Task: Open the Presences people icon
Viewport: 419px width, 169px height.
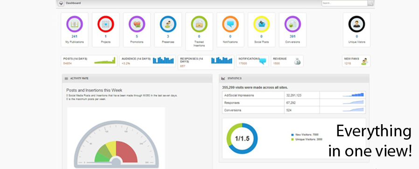Action: coord(168,24)
